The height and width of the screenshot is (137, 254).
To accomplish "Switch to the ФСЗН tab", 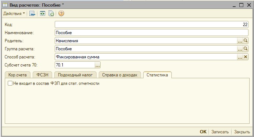I will point(42,75).
